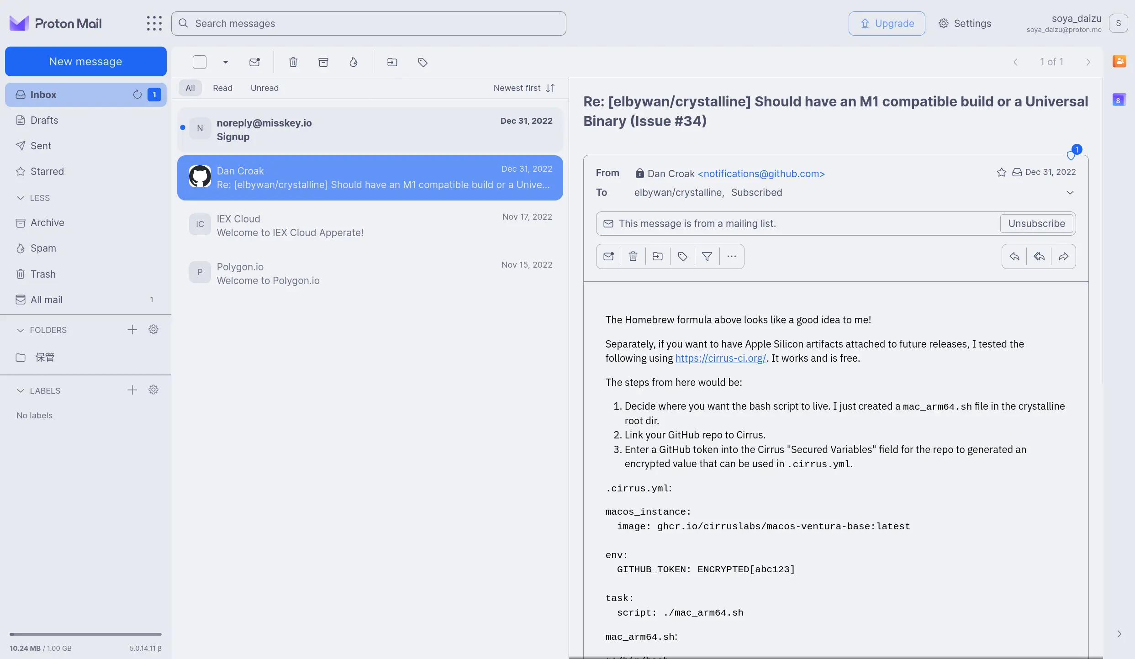Screen dimensions: 1135x659
Task: Open the selection options dropdown arrow
Action: 225,62
